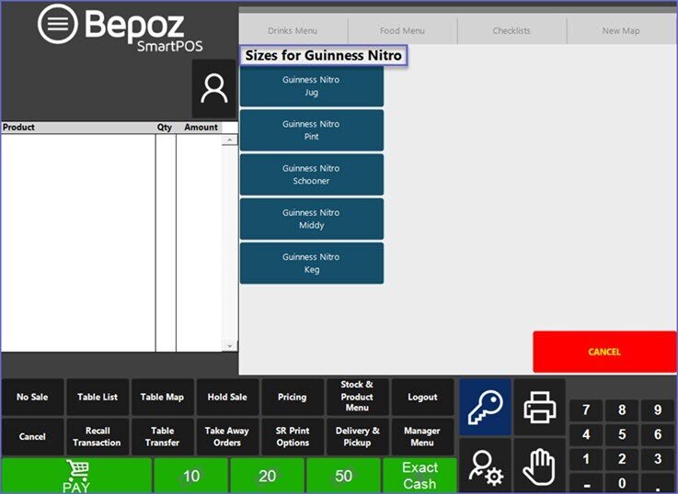This screenshot has height=494, width=678.
Task: Click the transaction list scroll up arrow
Action: (230, 140)
